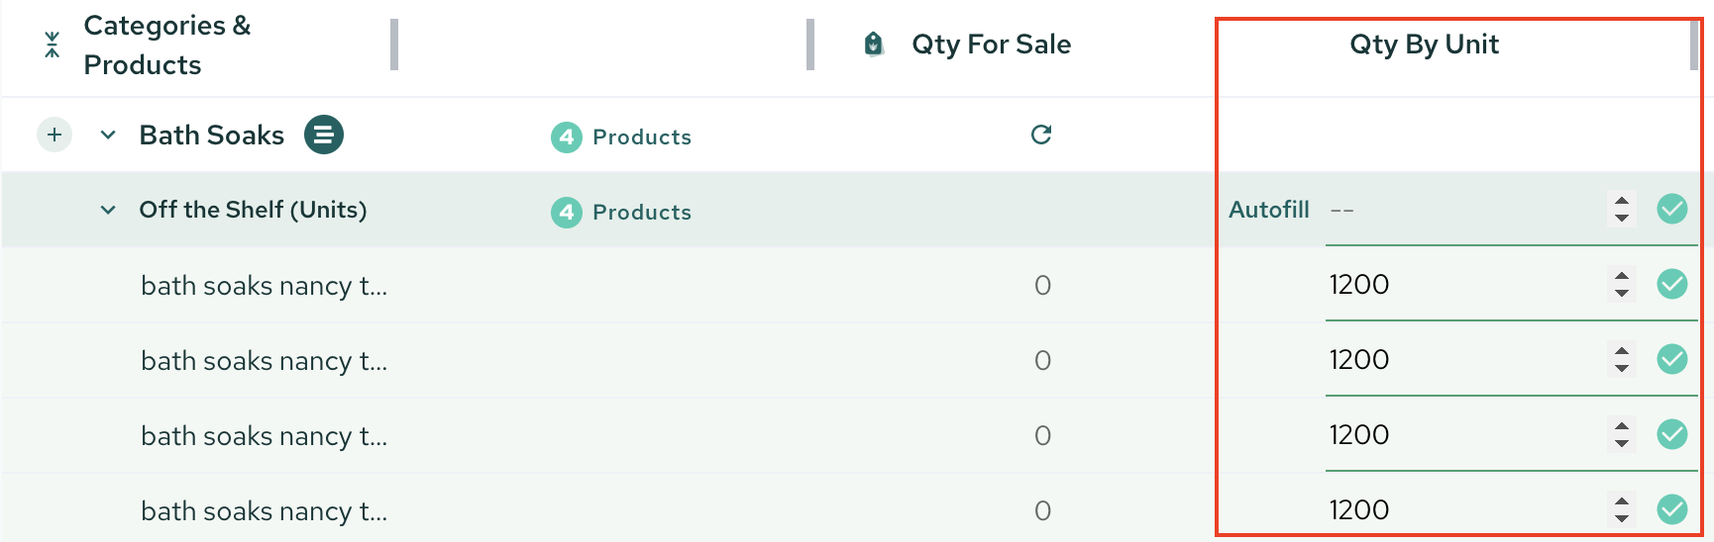Click the 4 badge in Bath Soaks row
This screenshot has width=1714, height=542.
pyautogui.click(x=566, y=136)
